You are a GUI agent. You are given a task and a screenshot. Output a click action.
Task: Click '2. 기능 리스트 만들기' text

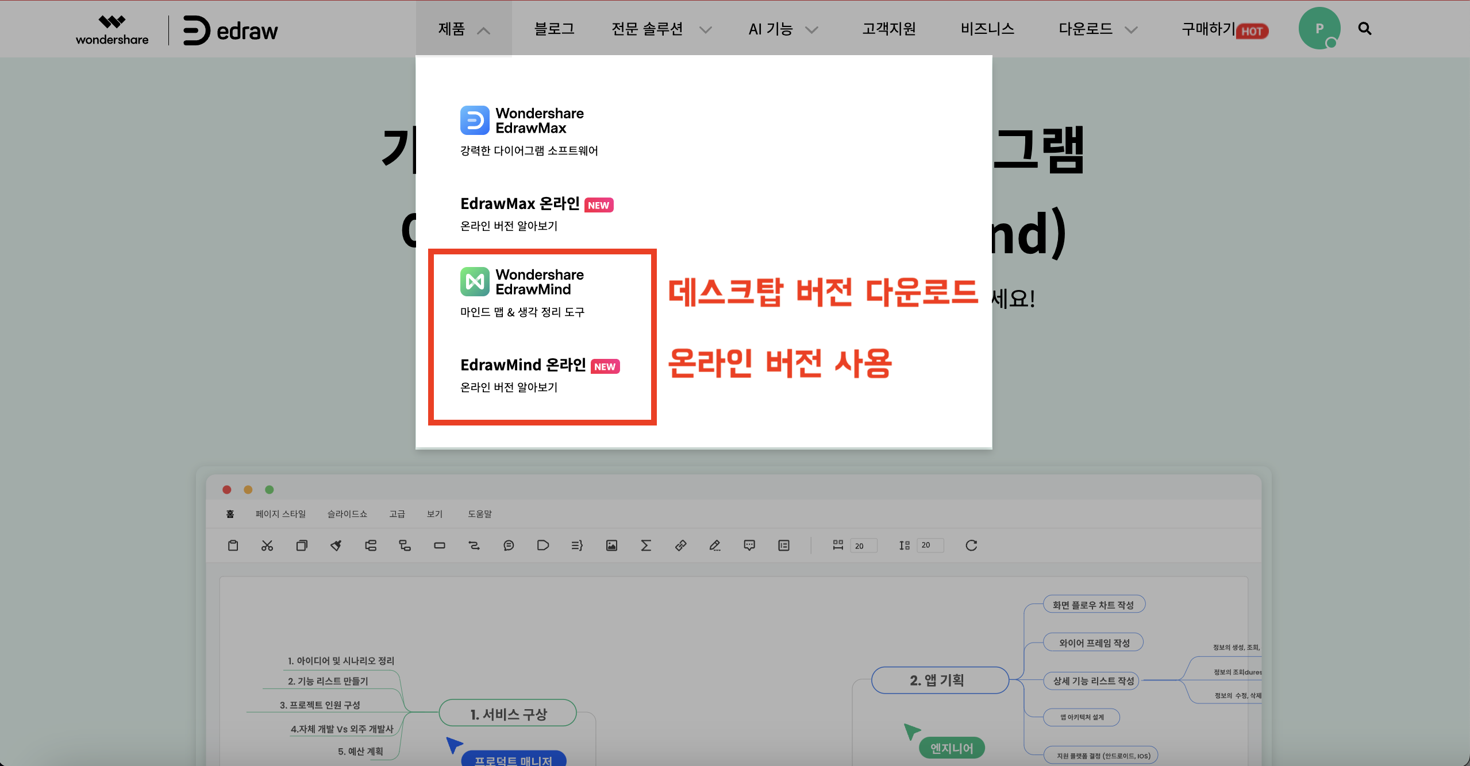click(x=328, y=681)
